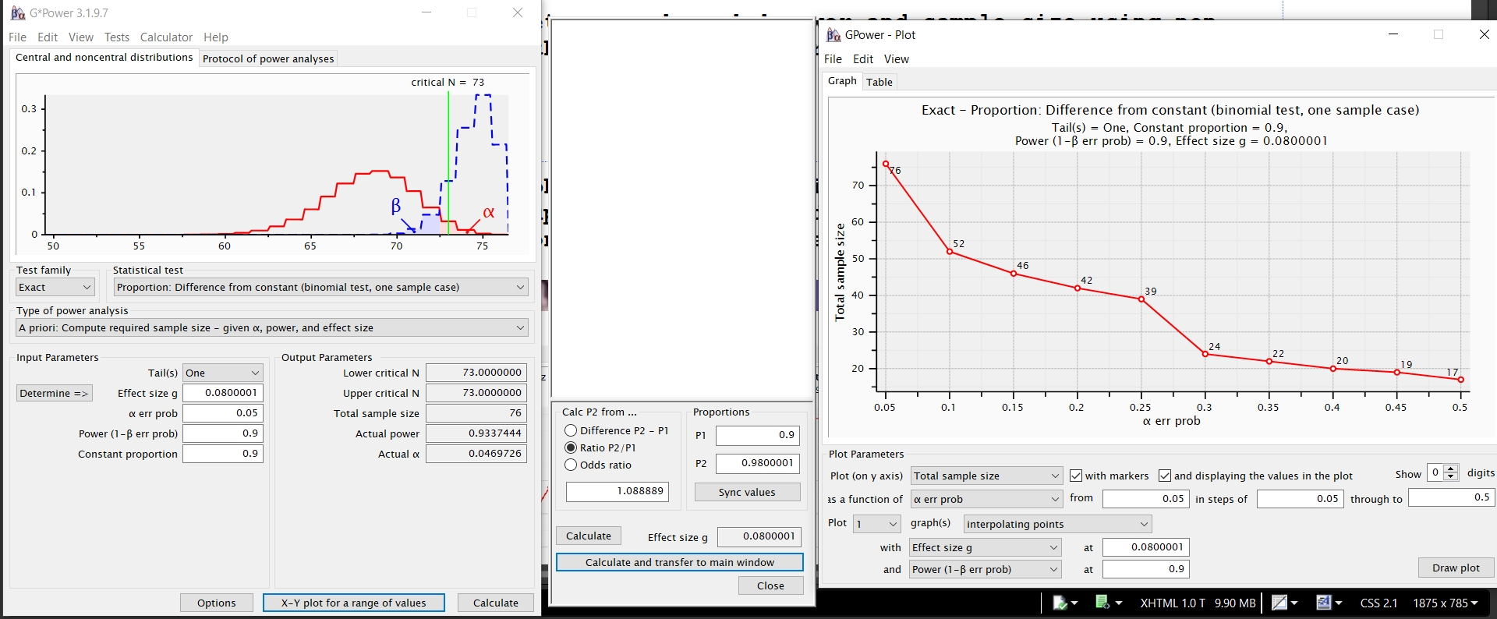Select the Difference P2 − P1 radio button
This screenshot has width=1497, height=619.
point(571,430)
